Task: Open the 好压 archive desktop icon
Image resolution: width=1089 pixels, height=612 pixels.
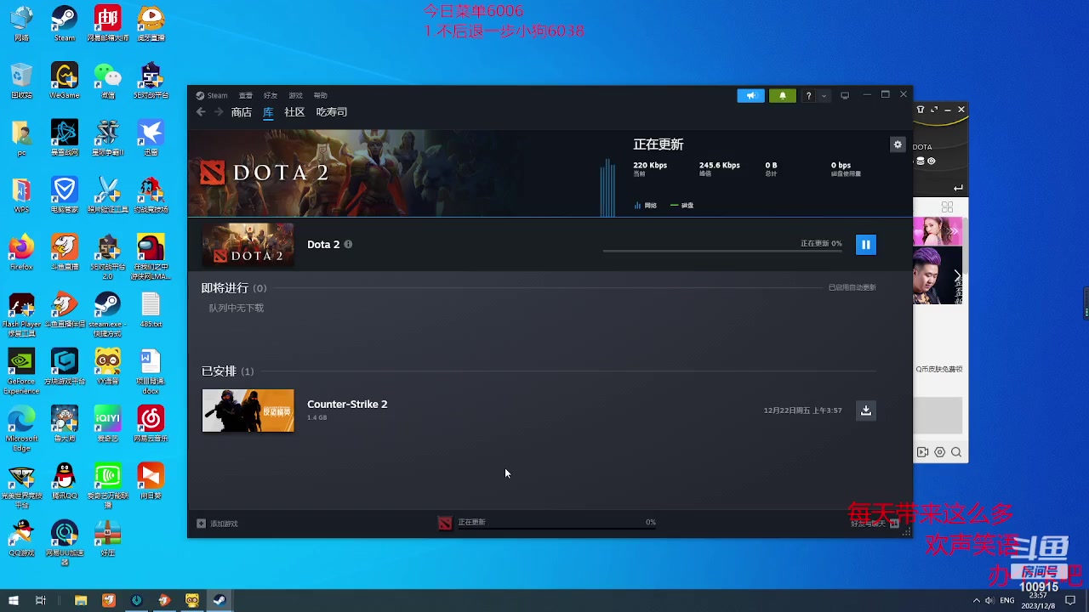Action: [x=108, y=537]
